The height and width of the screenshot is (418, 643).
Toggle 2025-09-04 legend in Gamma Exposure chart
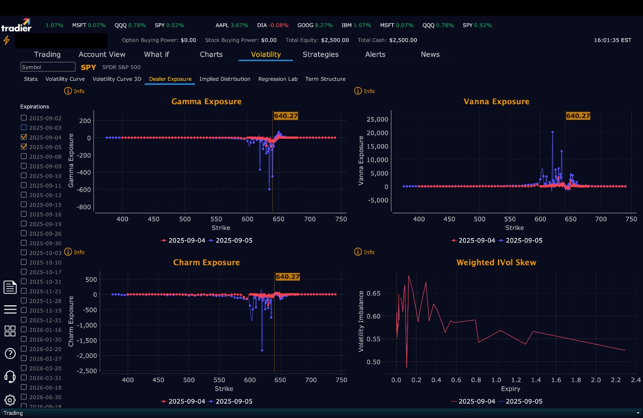pyautogui.click(x=183, y=240)
